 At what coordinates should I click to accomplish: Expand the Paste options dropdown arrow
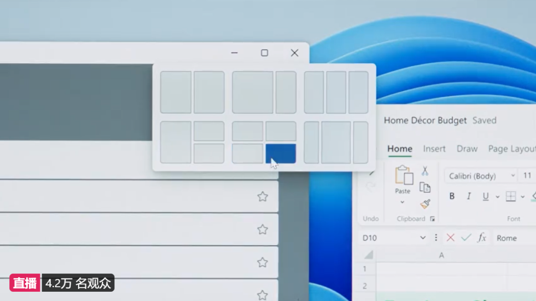pyautogui.click(x=402, y=202)
